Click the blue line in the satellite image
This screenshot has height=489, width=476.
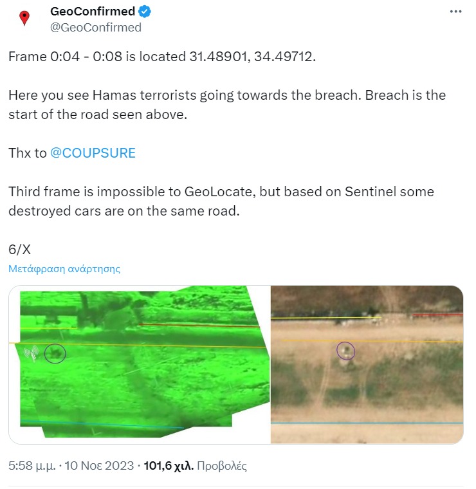[x=367, y=423]
